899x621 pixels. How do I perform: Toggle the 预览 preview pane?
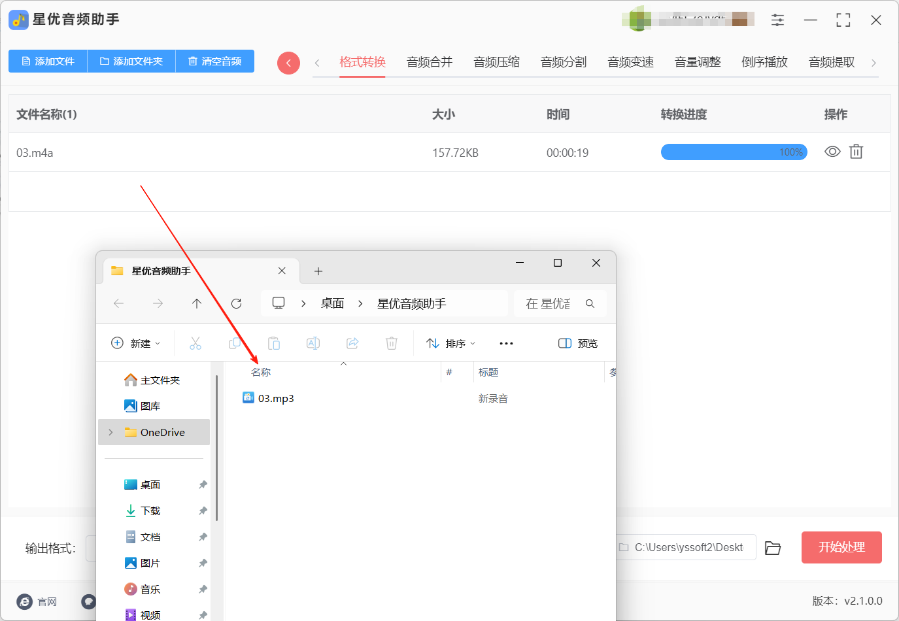click(578, 343)
